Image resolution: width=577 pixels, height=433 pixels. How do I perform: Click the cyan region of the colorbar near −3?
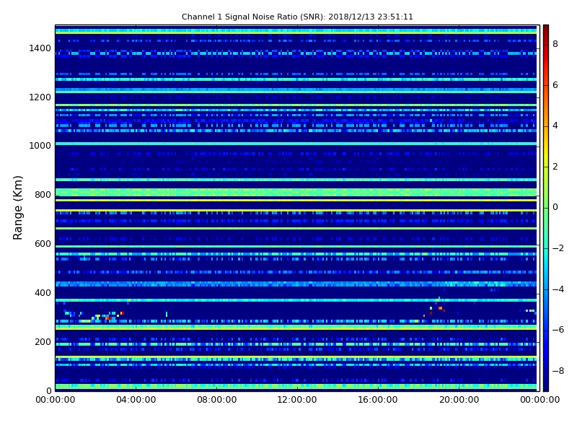[x=546, y=268]
